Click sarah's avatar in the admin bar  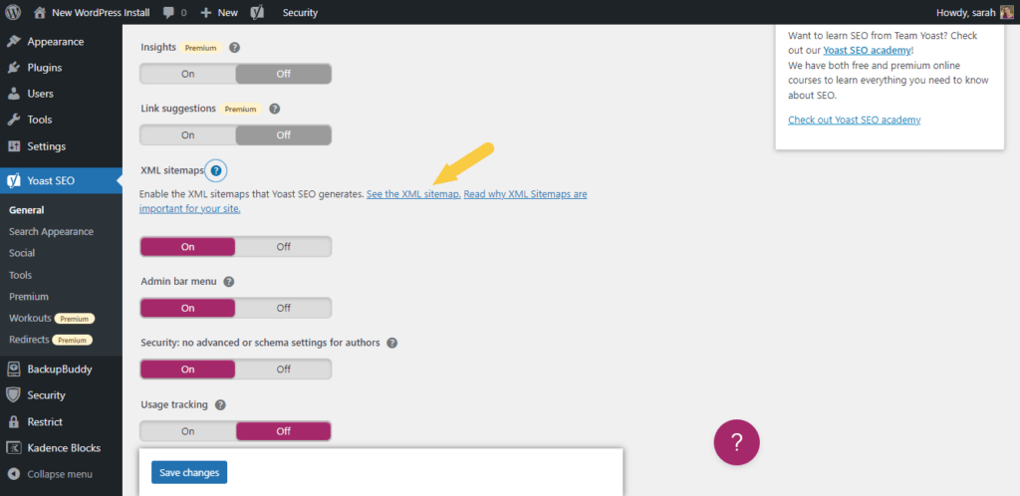[x=1006, y=12]
